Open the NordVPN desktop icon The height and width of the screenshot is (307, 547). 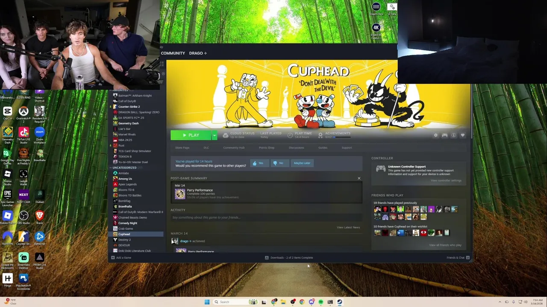(x=7, y=238)
